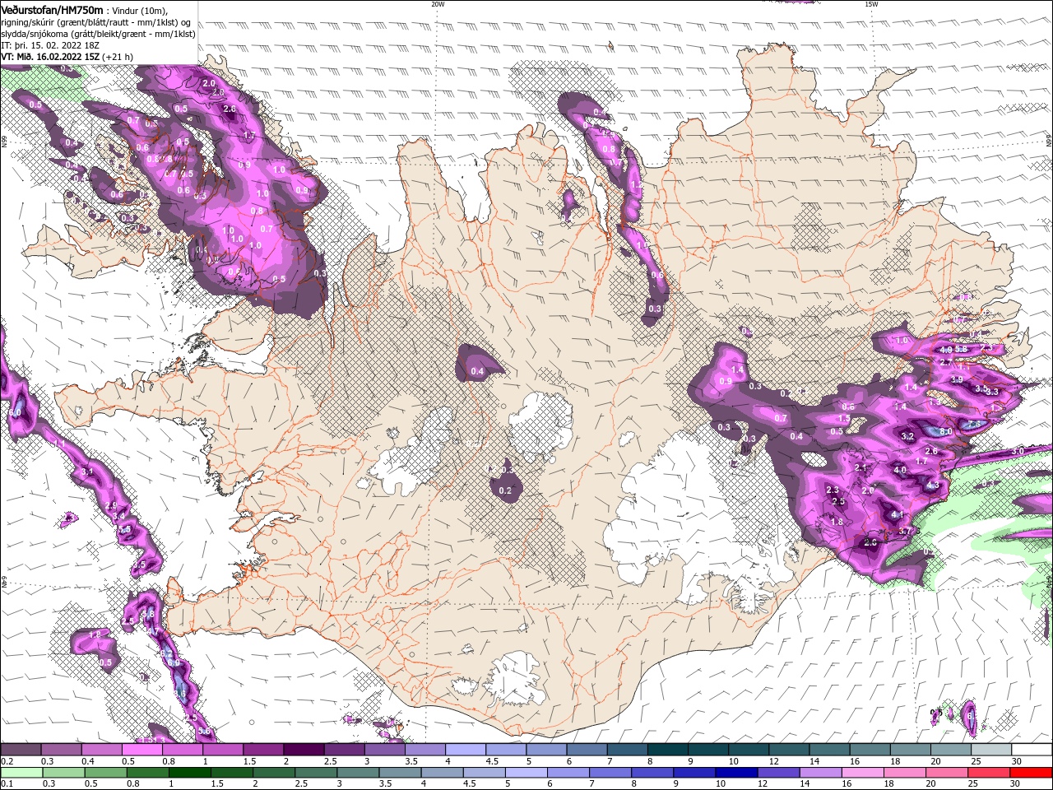The height and width of the screenshot is (790, 1053).
Task: Click the 20W longitude label
Action: tap(438, 3)
